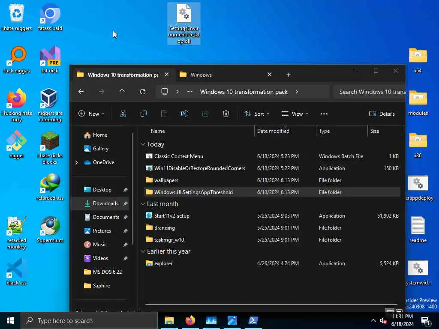
Task: Click the muted volume icon in system tray
Action: (x=383, y=320)
